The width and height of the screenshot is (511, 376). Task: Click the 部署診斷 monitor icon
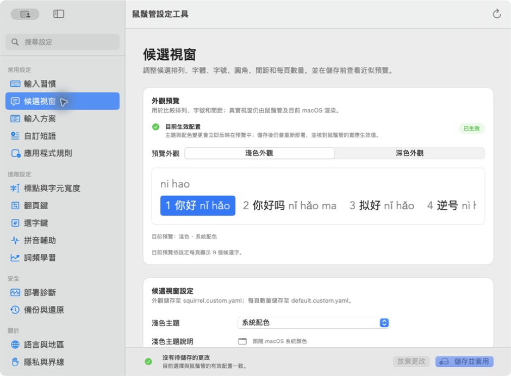point(15,292)
